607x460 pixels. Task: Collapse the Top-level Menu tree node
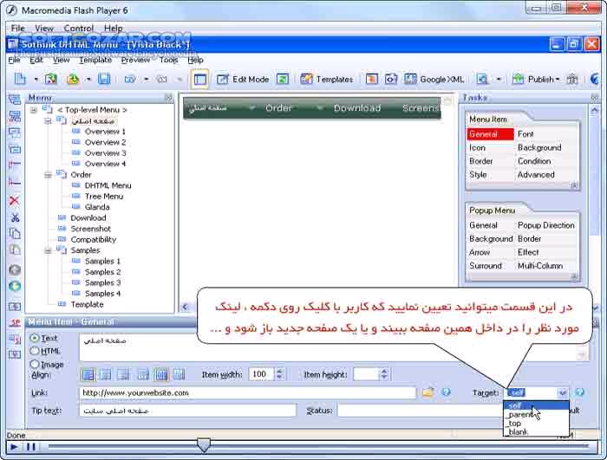[34, 110]
